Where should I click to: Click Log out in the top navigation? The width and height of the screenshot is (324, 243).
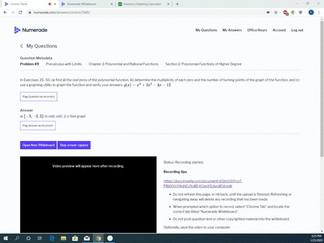pos(297,30)
